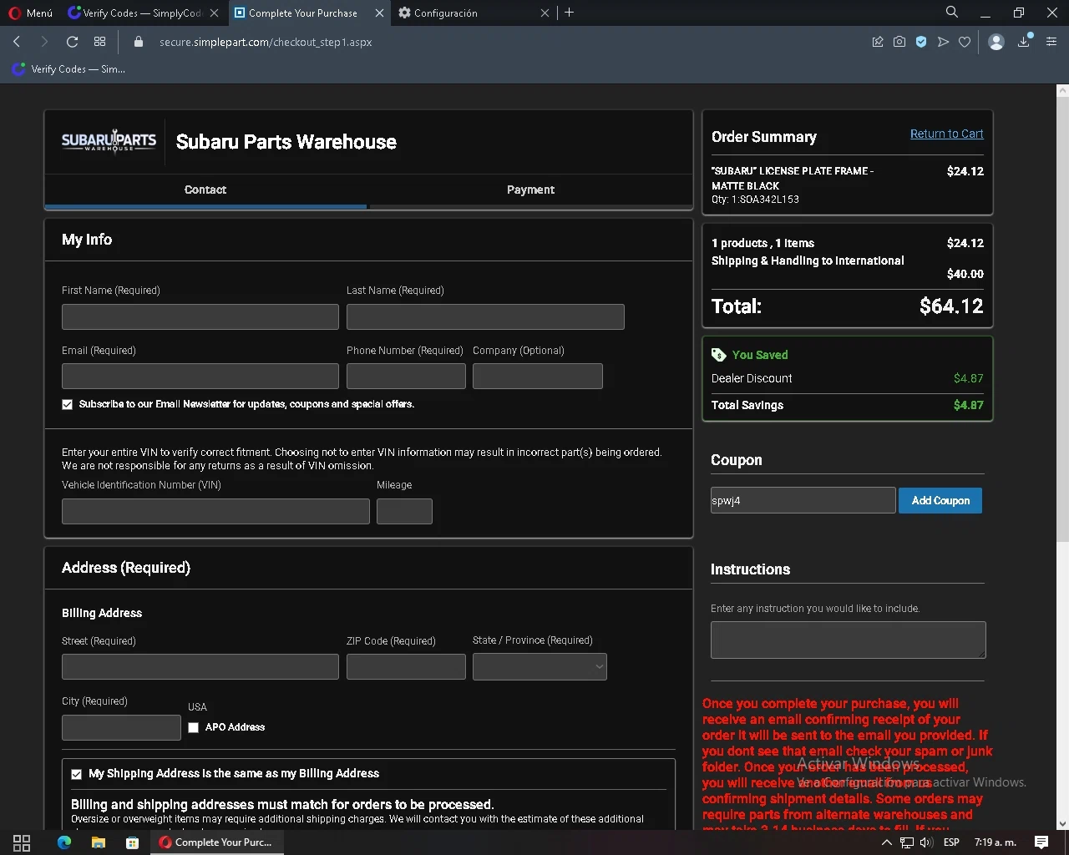Add page to bookmarks with heart icon
The height and width of the screenshot is (855, 1069).
click(x=965, y=42)
